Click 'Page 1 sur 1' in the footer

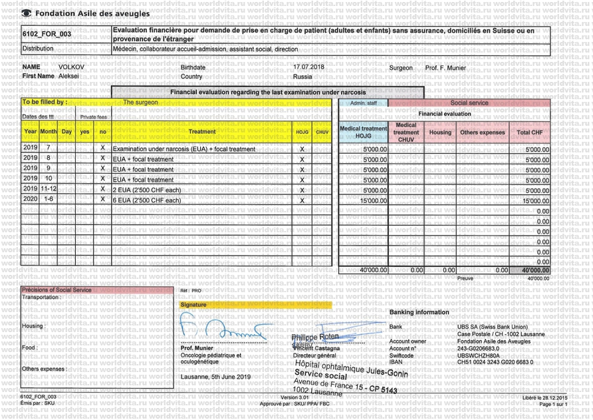coord(553,404)
